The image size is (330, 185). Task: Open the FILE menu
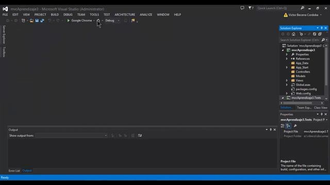(x=5, y=15)
